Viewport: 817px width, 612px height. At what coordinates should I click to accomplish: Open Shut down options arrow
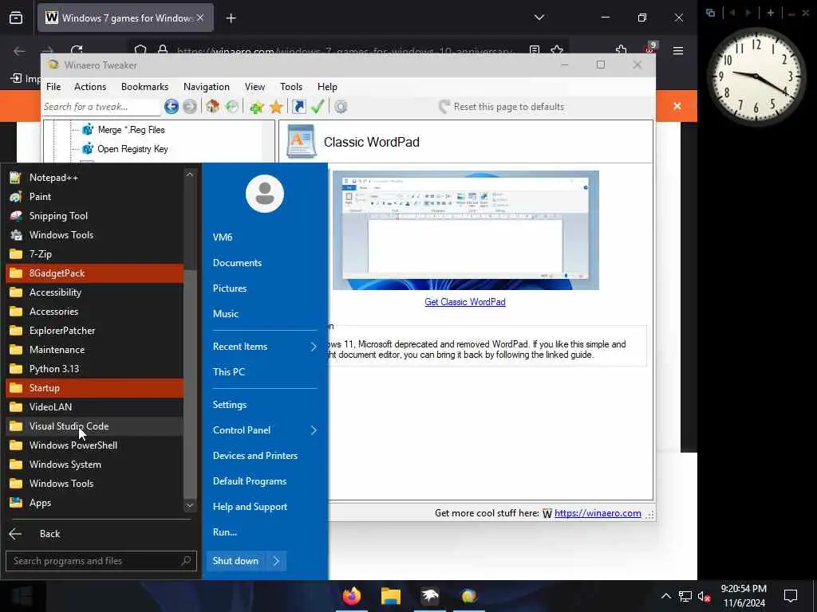coord(276,561)
